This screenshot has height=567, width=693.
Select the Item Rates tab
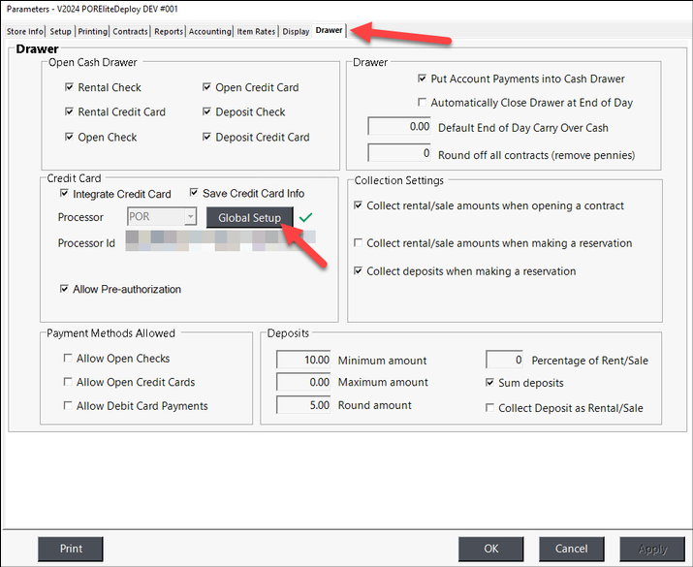256,31
